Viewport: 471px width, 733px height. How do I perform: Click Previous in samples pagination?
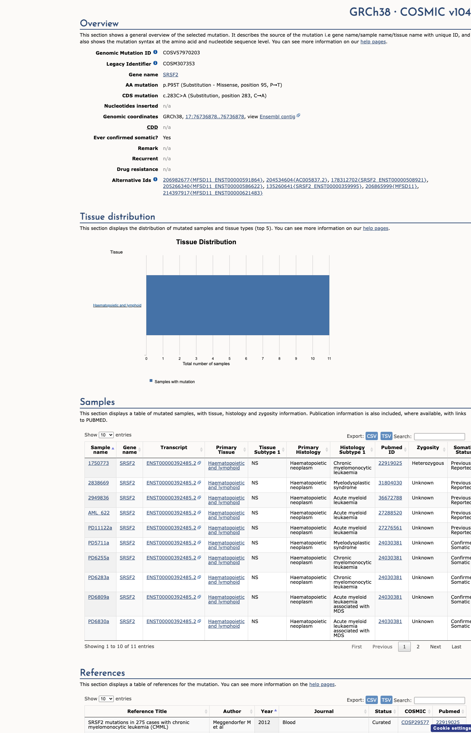[382, 647]
